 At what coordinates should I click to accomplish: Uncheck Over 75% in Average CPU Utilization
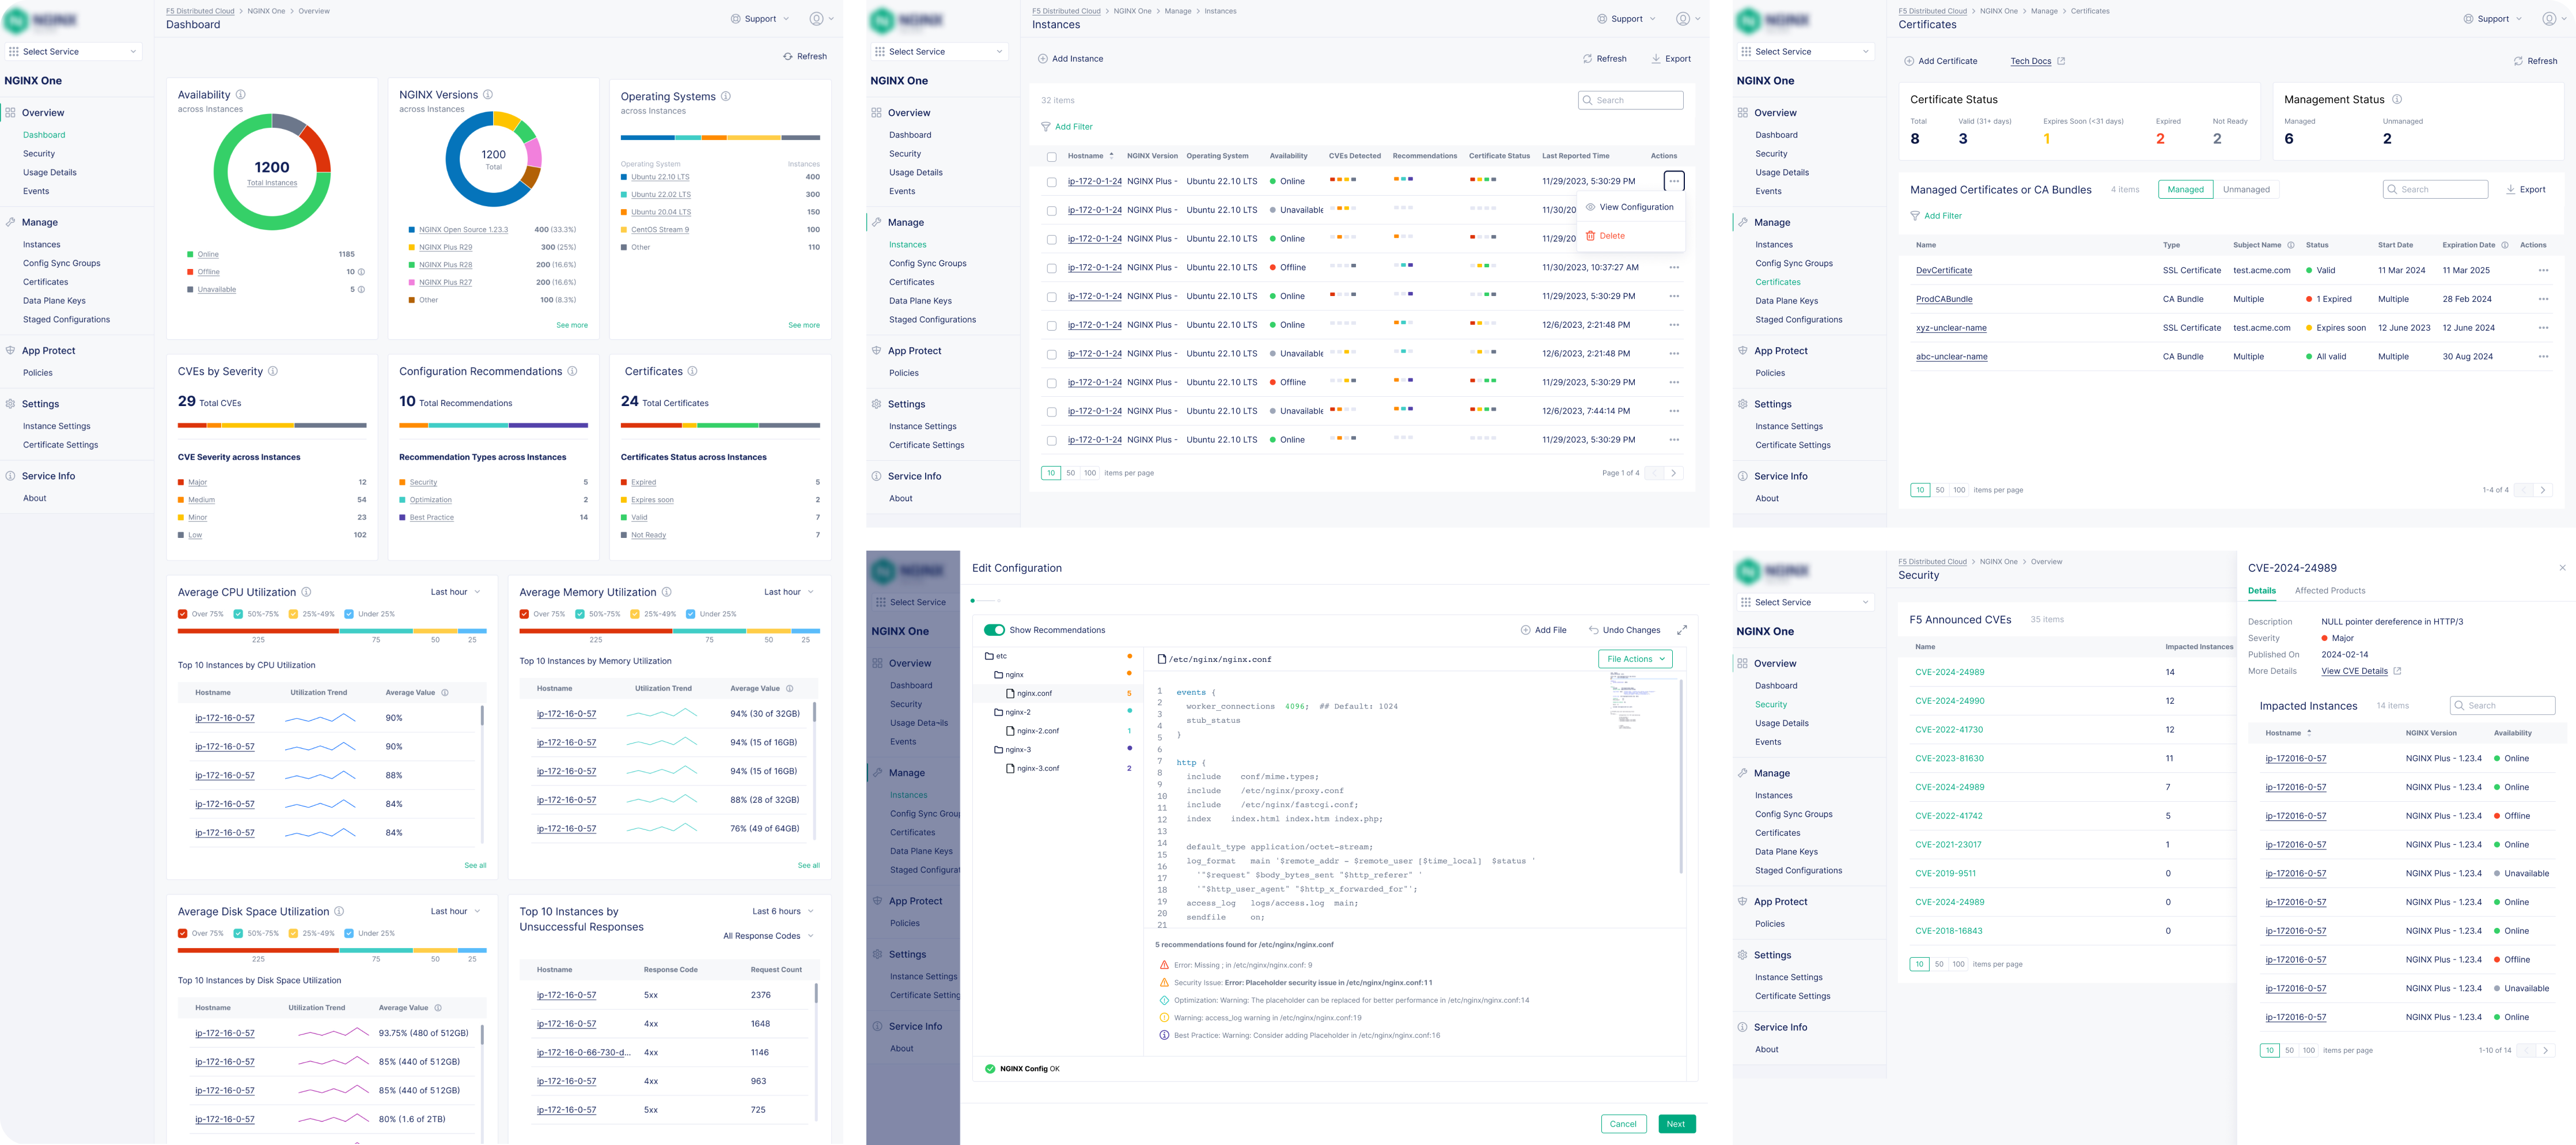click(183, 614)
